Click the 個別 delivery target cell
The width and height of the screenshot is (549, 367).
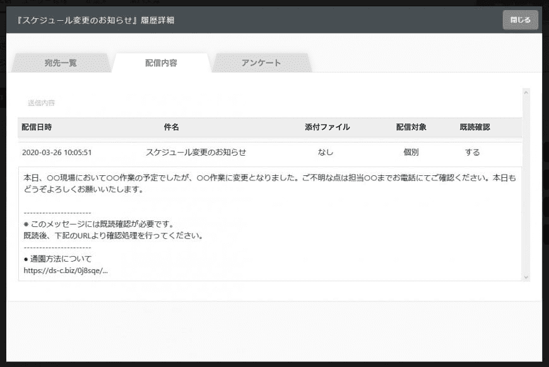[411, 152]
